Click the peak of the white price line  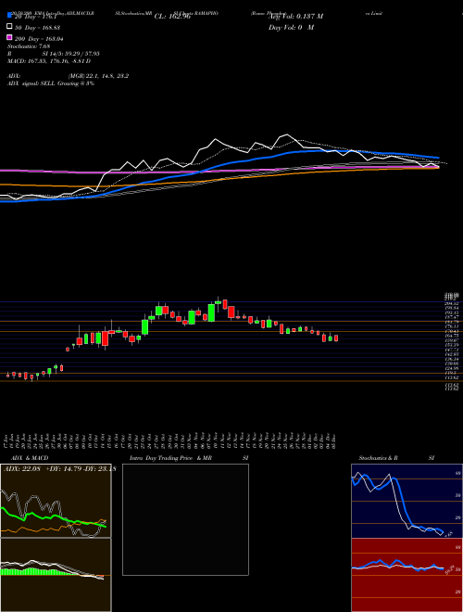288,134
